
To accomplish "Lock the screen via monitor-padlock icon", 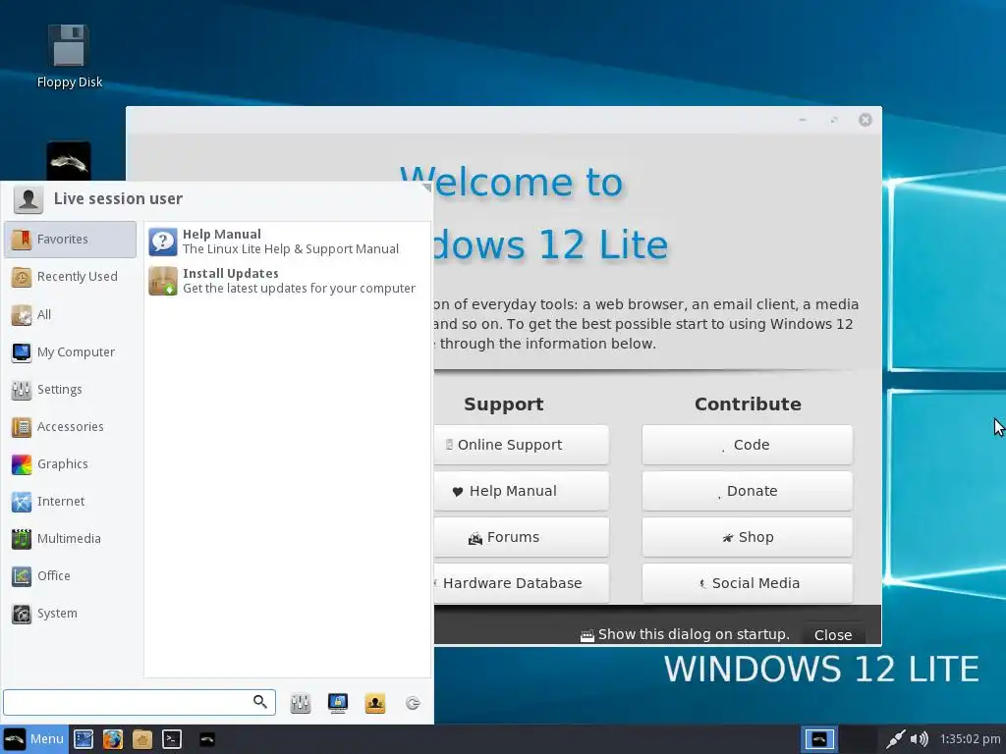I will tap(338, 703).
